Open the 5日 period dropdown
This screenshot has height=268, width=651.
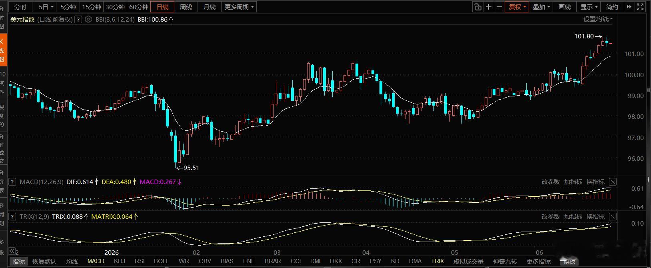pyautogui.click(x=46, y=7)
